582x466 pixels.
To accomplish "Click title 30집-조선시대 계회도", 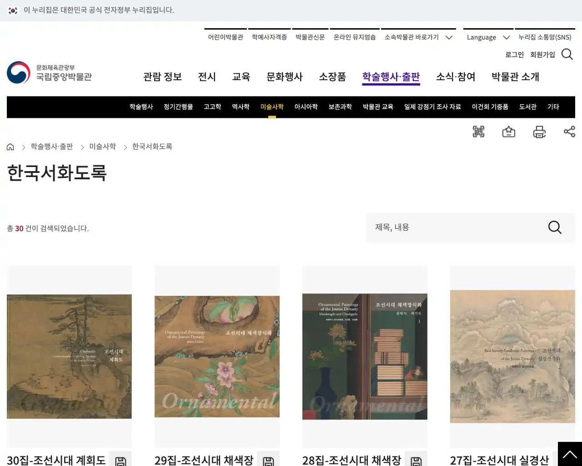I will point(56,460).
